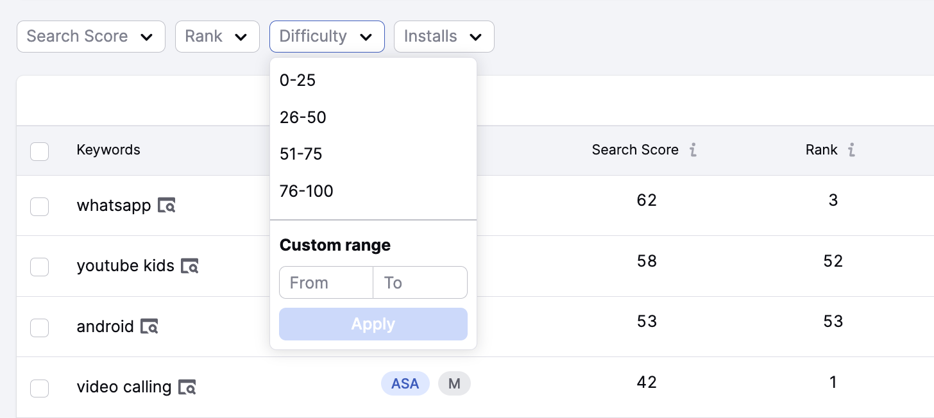
Task: Open the Search Score filter dropdown
Action: [90, 37]
